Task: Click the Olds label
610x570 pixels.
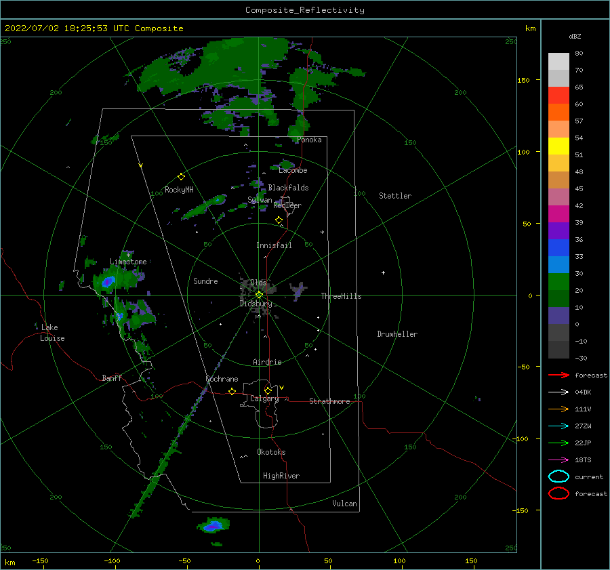Action: 258,283
